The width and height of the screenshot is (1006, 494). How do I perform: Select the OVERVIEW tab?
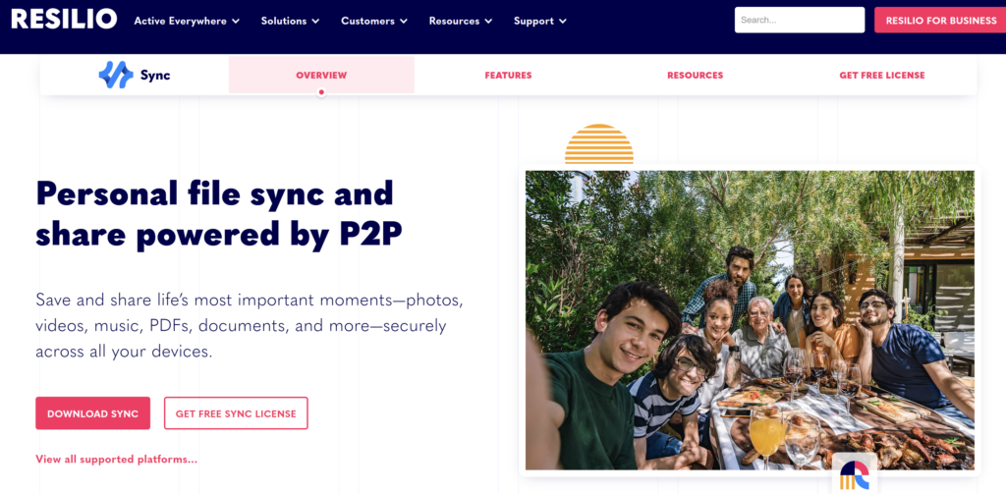[x=321, y=75]
